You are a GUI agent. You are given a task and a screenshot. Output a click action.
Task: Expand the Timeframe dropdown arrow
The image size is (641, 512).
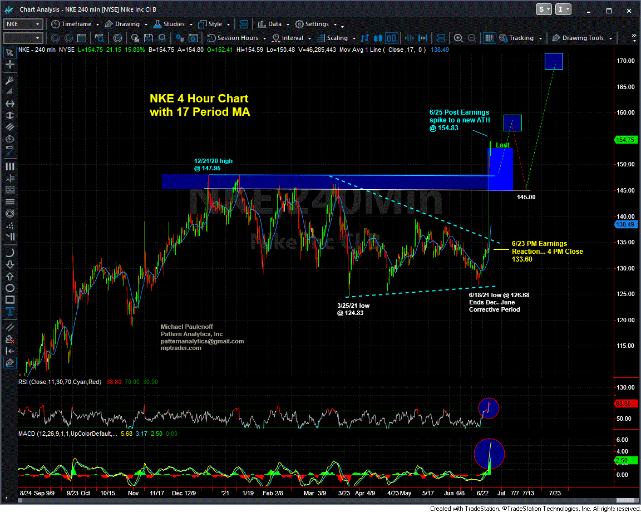[x=97, y=24]
